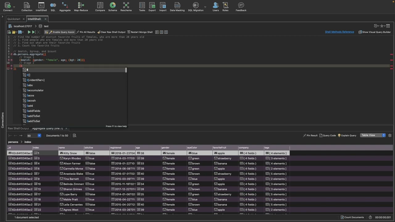
Task: Click the persons breadcrumb in results
Action: (x=13, y=142)
